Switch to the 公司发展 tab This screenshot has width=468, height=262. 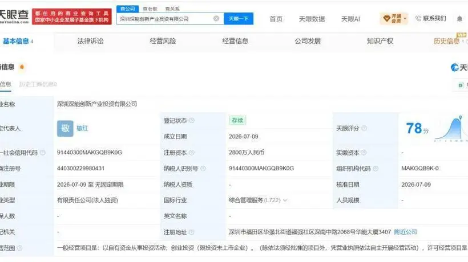point(308,41)
